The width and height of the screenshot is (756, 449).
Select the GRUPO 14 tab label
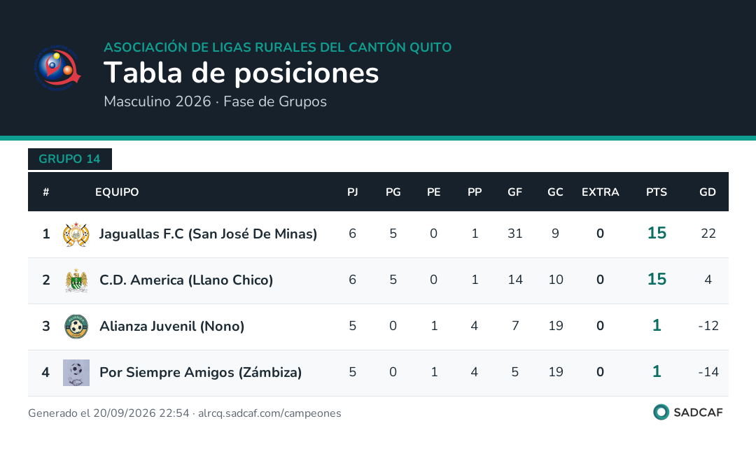(x=69, y=159)
